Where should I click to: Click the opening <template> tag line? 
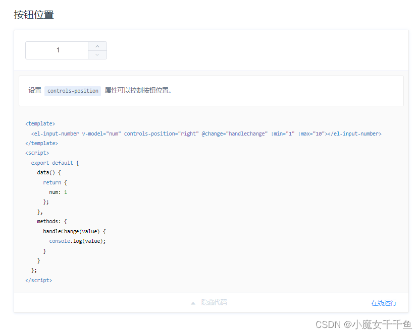[x=40, y=124]
